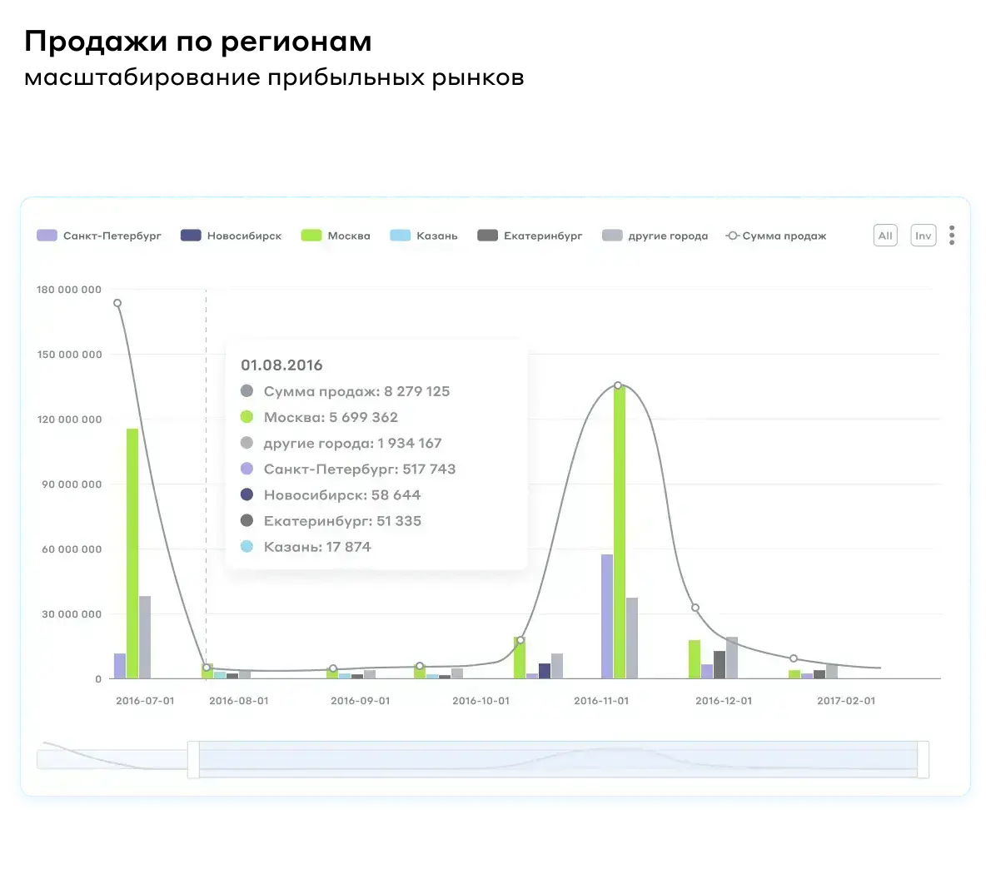This screenshot has width=991, height=874.
Task: Toggle the Сумма продаж line legend icon
Action: click(732, 236)
